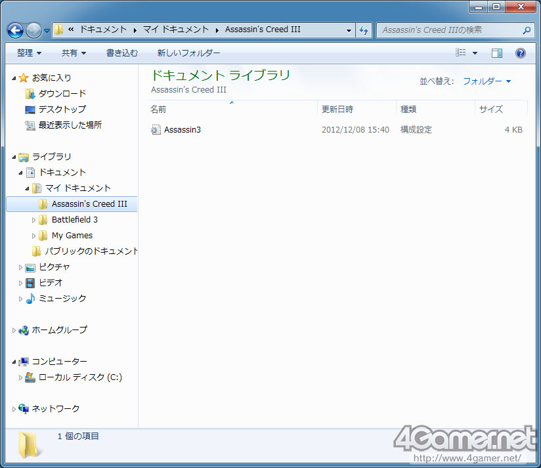Click the ミュージック note icon
Image resolution: width=541 pixels, height=468 pixels.
pyautogui.click(x=30, y=299)
